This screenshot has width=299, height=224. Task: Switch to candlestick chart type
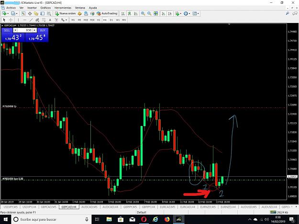point(130,13)
